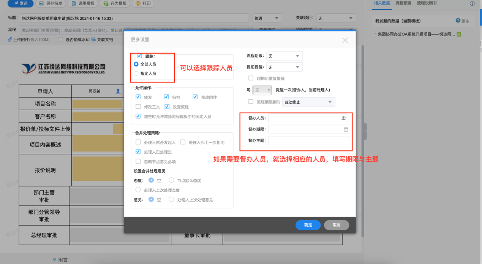Click the 确定 button to confirm
This screenshot has width=482, height=264.
[x=308, y=225]
